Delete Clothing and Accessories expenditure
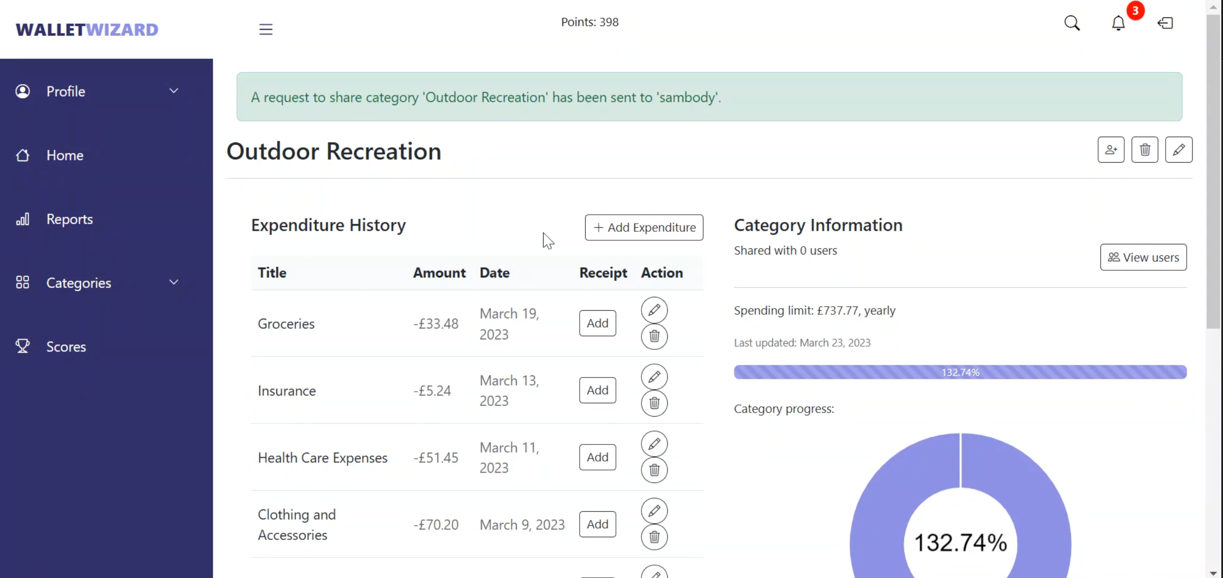Viewport: 1223px width, 578px height. tap(654, 537)
